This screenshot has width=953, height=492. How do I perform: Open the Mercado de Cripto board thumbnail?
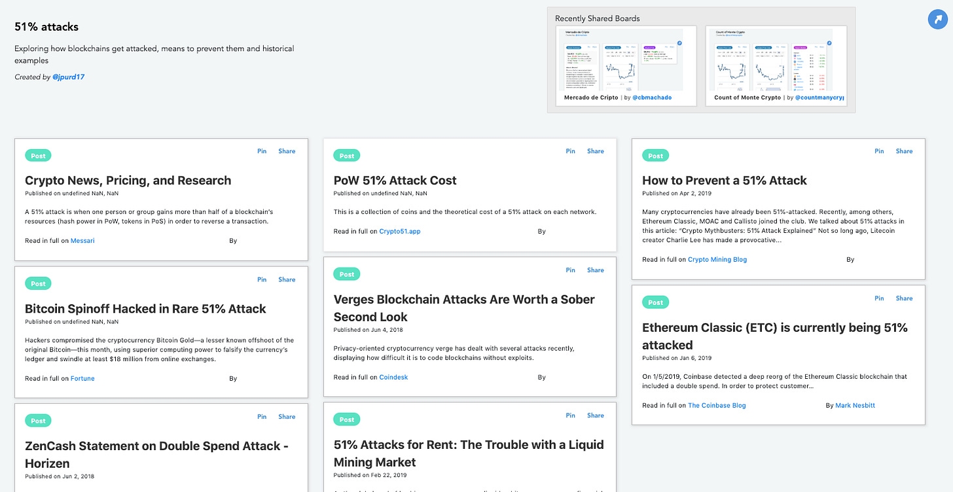[624, 60]
